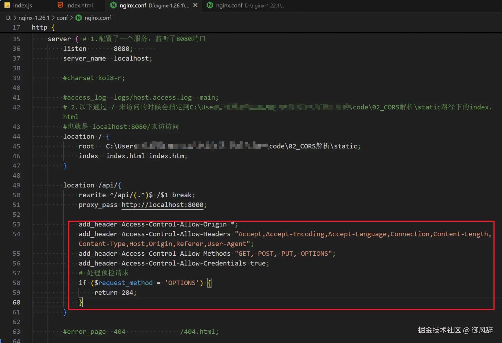Click the 'proxy_pass' directive
Image resolution: width=502 pixels, height=343 pixels.
pyautogui.click(x=98, y=205)
